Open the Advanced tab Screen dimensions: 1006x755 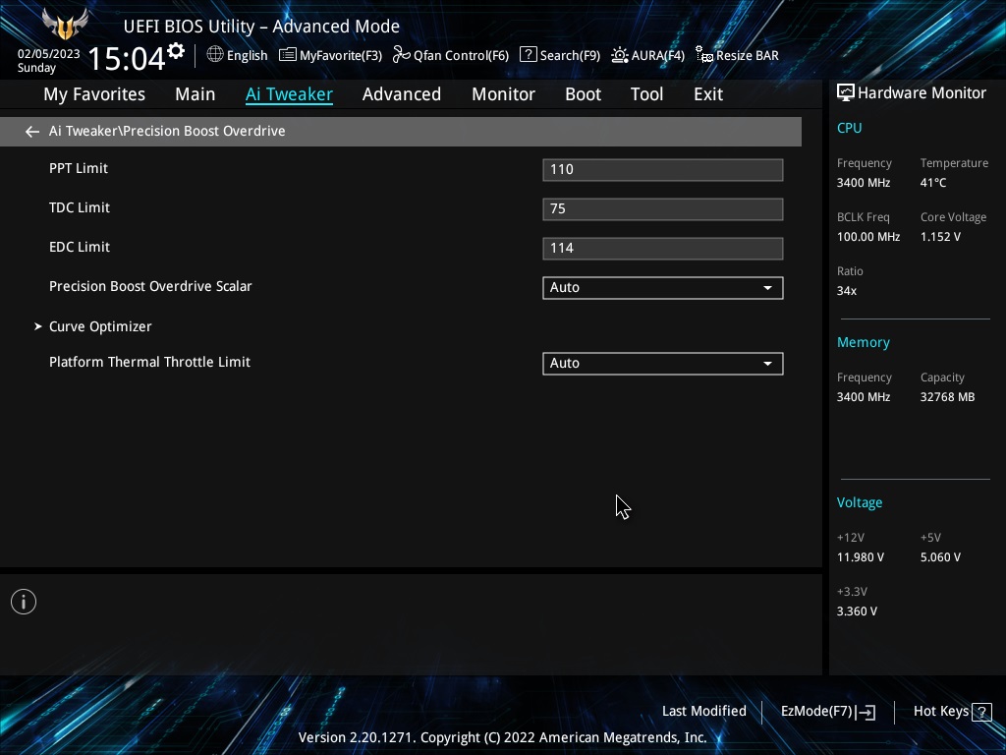click(x=402, y=94)
